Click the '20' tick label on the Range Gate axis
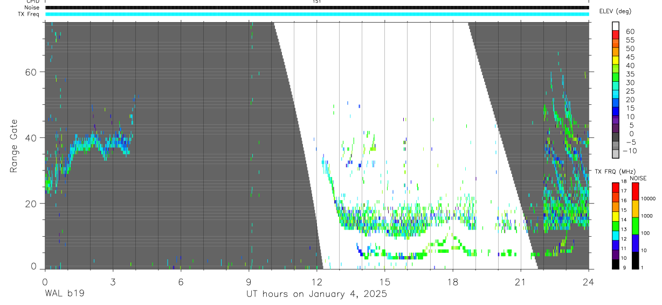The image size is (662, 305). (x=31, y=203)
